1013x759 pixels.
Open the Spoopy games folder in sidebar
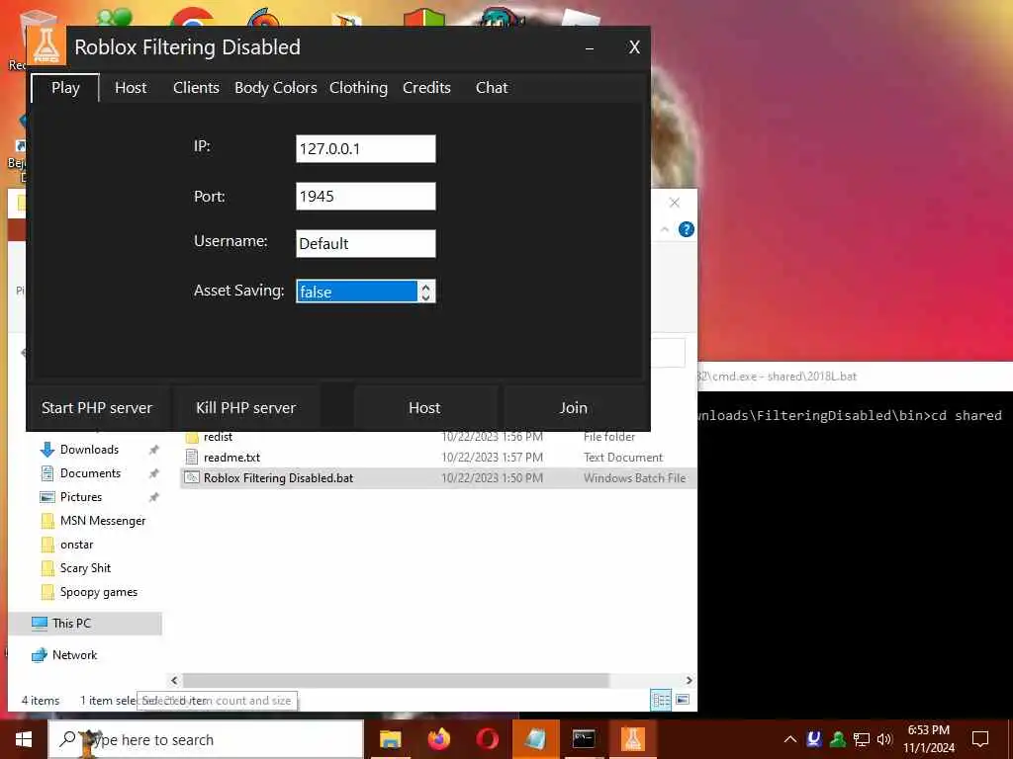pyautogui.click(x=98, y=592)
